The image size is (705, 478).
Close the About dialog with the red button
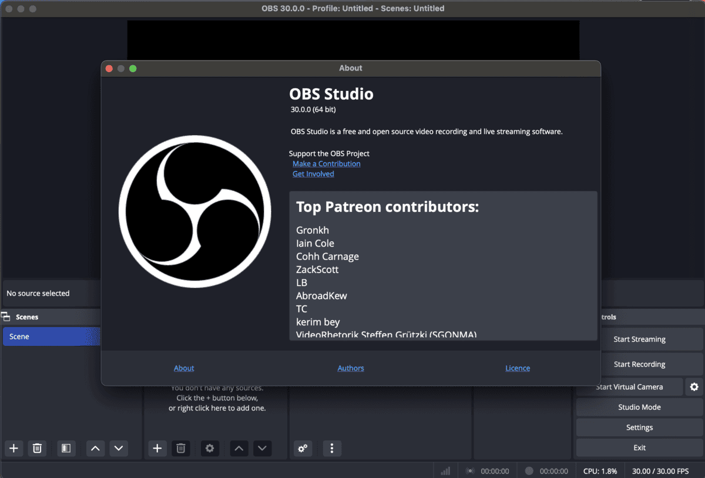109,69
